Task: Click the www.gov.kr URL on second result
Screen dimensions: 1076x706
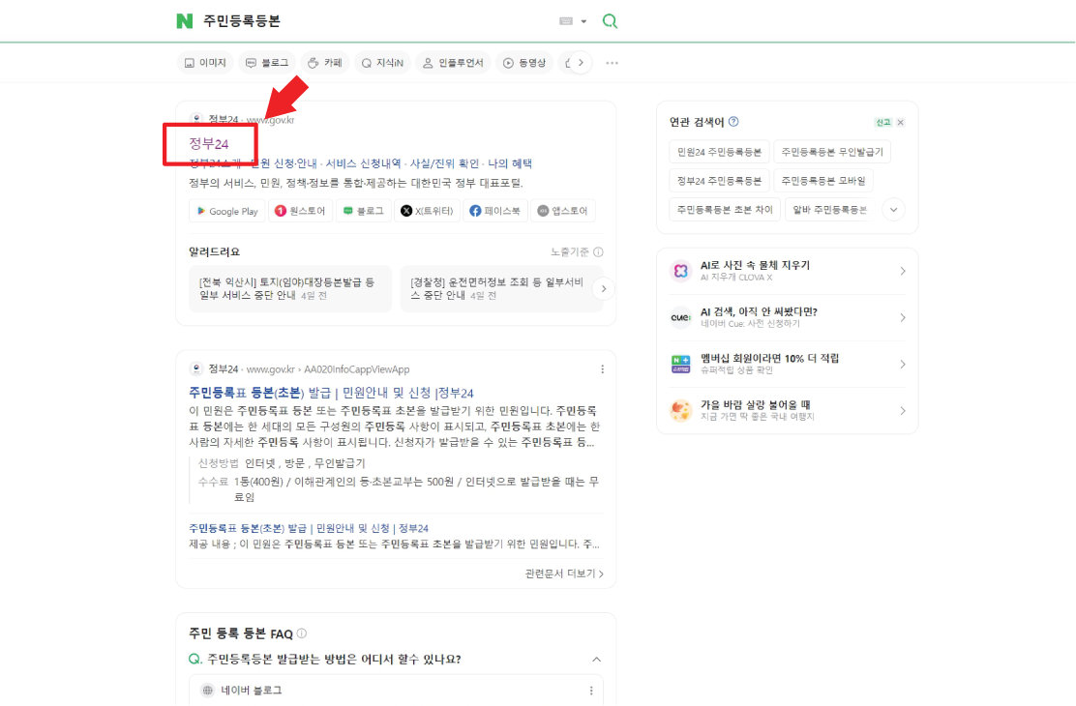Action: 270,369
